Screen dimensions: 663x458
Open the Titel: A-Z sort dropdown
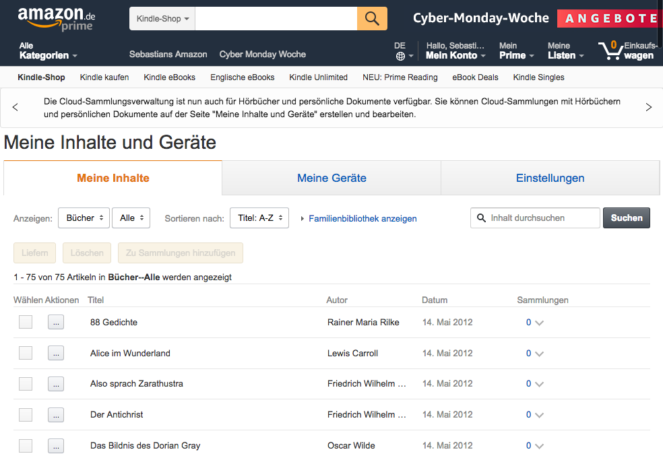259,218
